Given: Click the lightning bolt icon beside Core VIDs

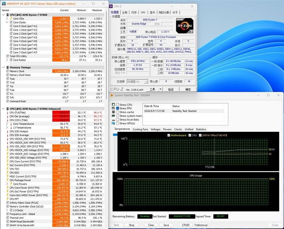Looking at the screenshot, I should tap(11, 18).
